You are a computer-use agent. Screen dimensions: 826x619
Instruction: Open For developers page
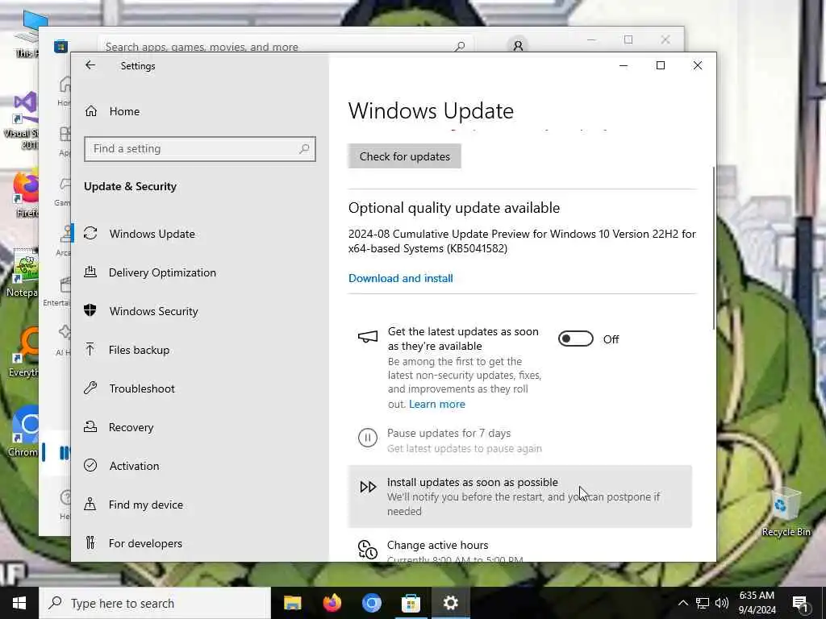click(x=145, y=543)
